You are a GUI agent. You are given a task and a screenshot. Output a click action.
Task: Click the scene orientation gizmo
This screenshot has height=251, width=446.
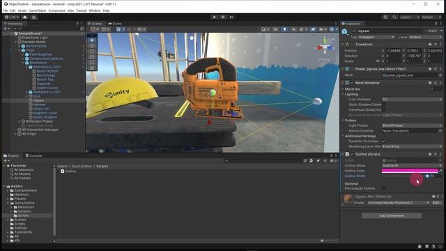[x=325, y=47]
